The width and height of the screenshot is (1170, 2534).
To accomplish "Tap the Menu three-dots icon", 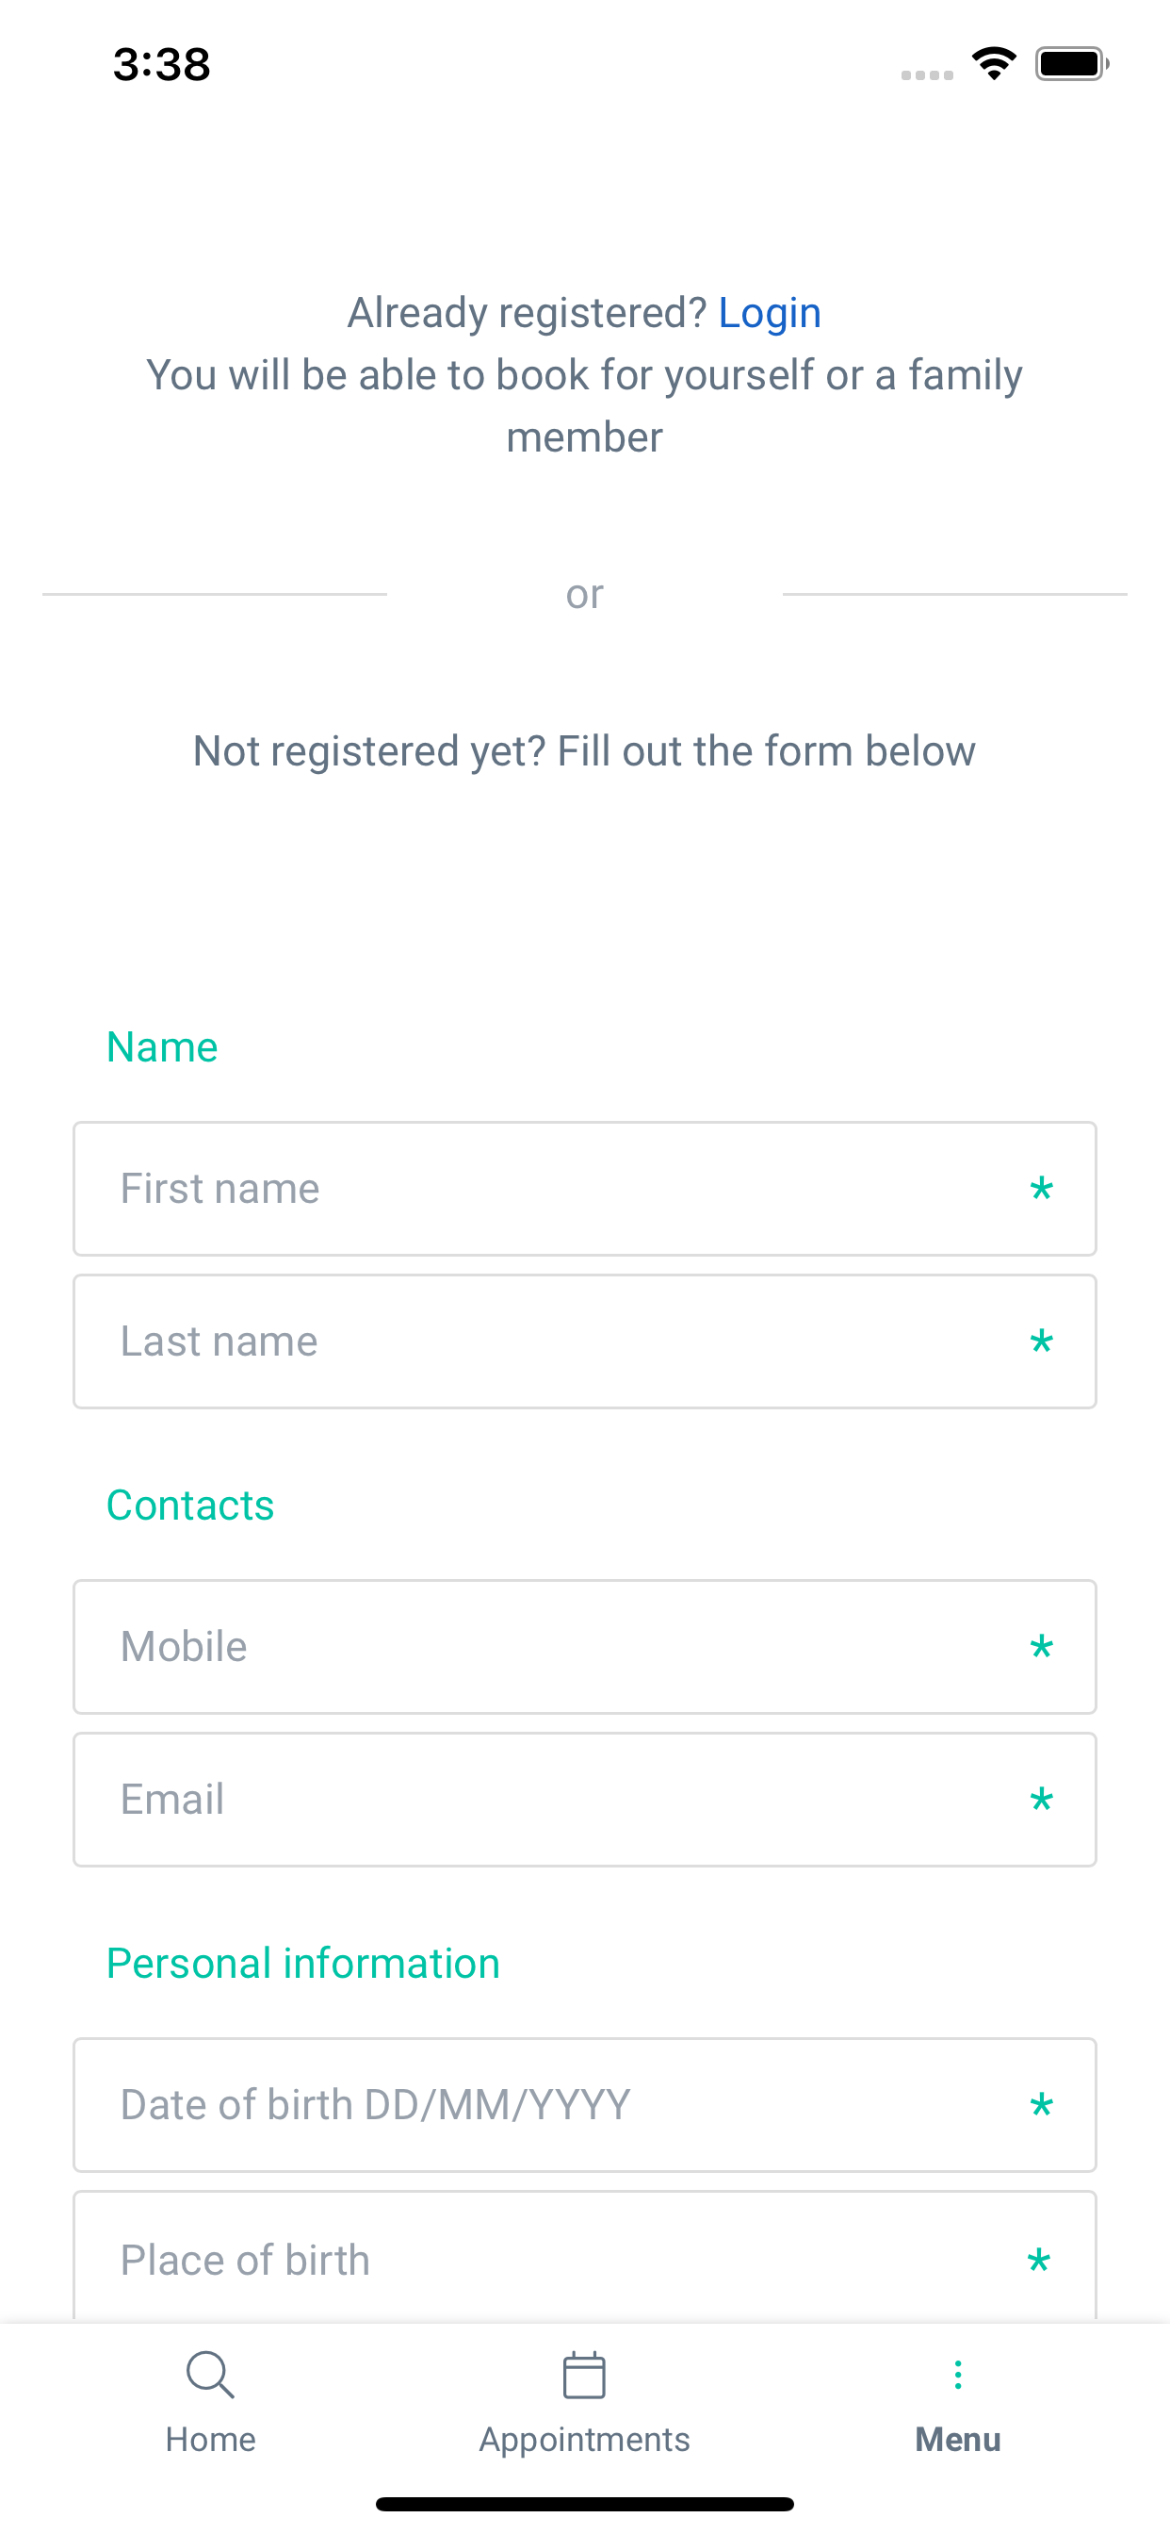I will tap(958, 2375).
